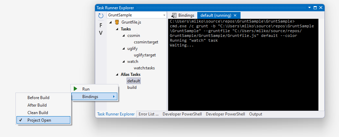Image resolution: width=339 pixels, height=137 pixels.
Task: Collapse the uglify task node
Action: 124,49
